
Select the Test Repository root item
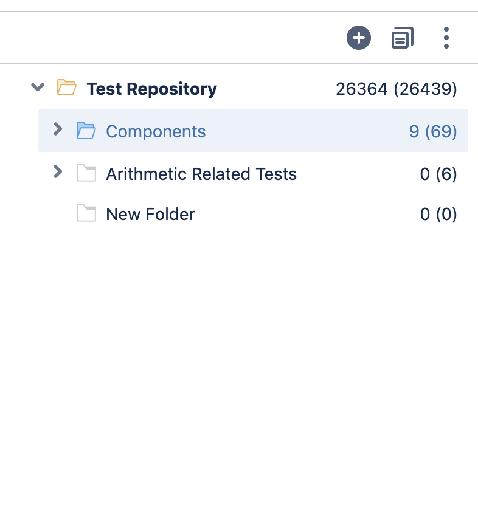pyautogui.click(x=151, y=89)
